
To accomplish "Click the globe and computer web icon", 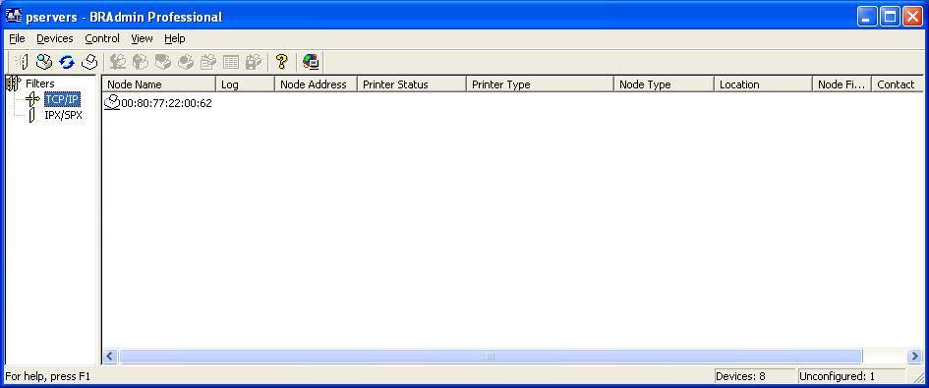I will click(311, 62).
